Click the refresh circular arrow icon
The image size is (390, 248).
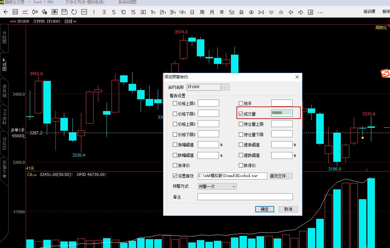pyautogui.click(x=74, y=12)
